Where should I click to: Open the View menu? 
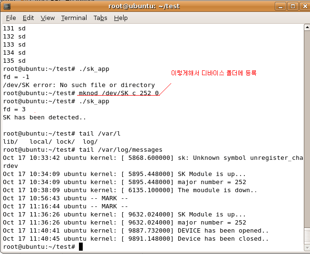pyautogui.click(x=48, y=18)
